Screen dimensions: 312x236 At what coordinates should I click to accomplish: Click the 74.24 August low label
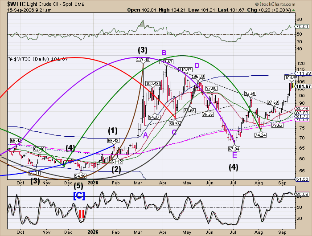(x=260, y=135)
